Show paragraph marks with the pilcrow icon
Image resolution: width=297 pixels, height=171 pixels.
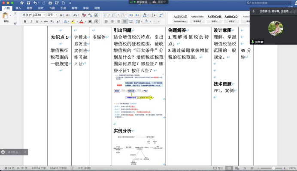tap(161, 15)
